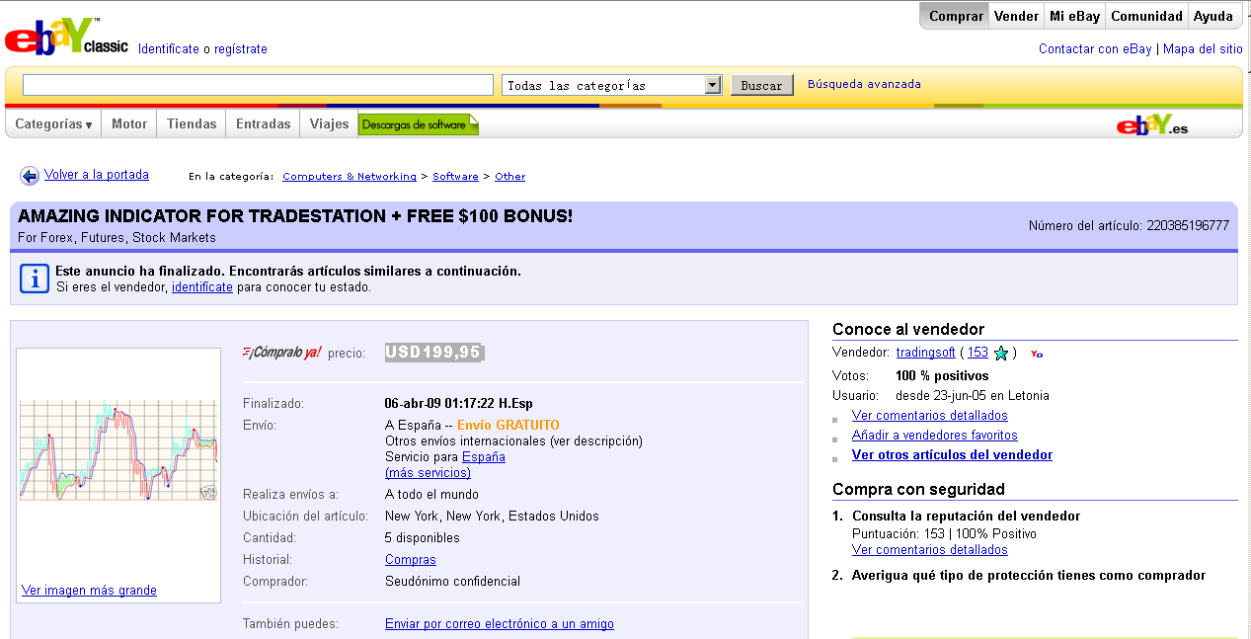
Task: Click the 100 % positivos text
Action: tap(942, 376)
